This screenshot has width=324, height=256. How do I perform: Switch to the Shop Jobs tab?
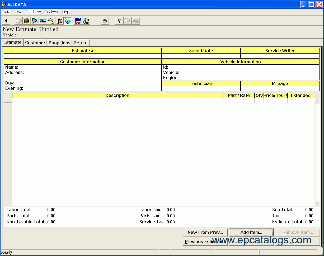point(60,43)
